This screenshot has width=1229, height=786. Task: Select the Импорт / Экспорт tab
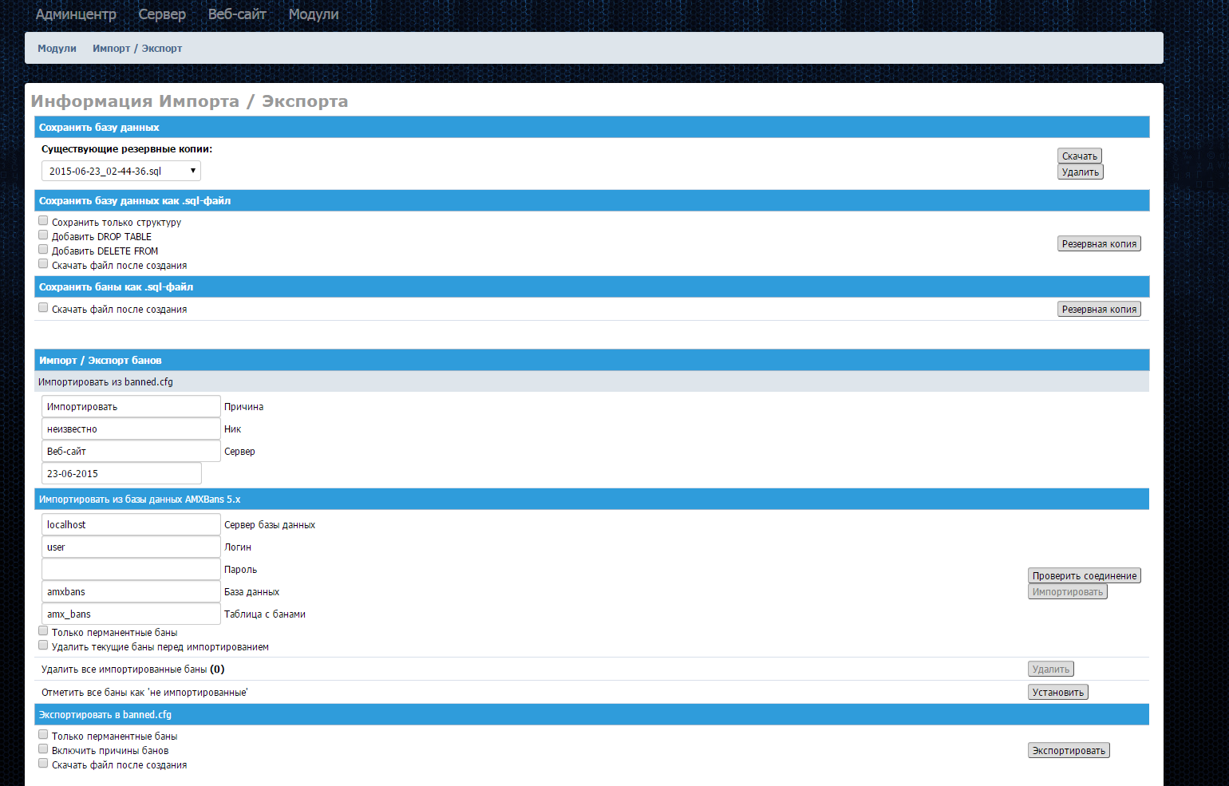(137, 49)
